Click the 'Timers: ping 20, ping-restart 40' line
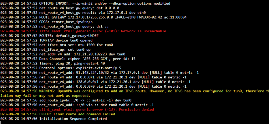The width and height of the screenshot is (269, 124). (x=52, y=63)
